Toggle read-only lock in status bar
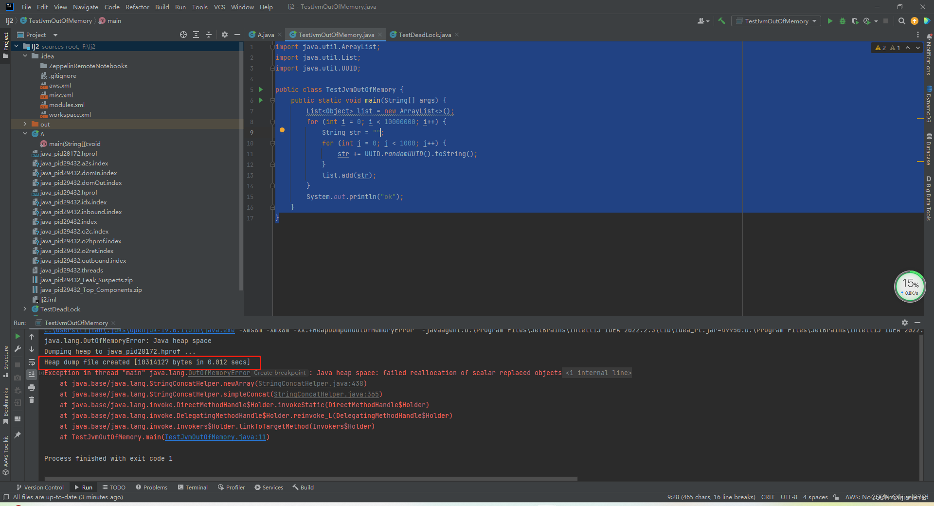Image resolution: width=934 pixels, height=506 pixels. (836, 497)
